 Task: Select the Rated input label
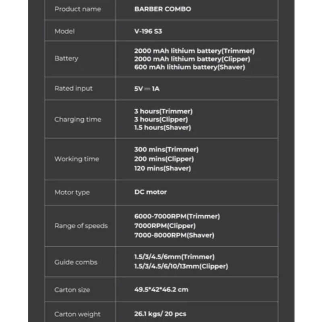74,89
